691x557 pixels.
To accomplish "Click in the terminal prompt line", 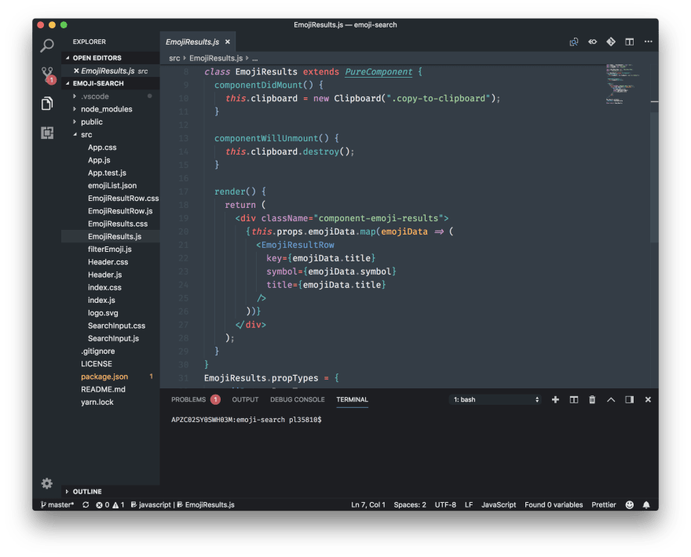I will [246, 420].
